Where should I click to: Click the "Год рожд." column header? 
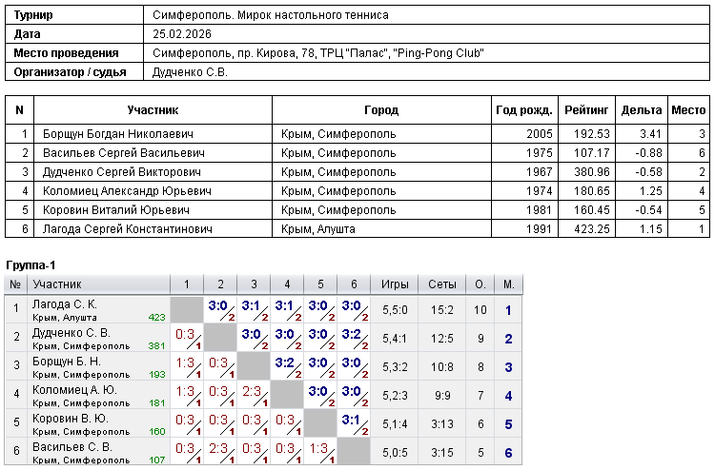point(523,110)
